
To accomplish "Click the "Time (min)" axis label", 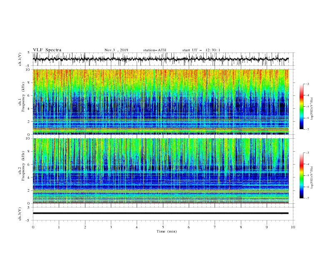I will click(x=167, y=231).
